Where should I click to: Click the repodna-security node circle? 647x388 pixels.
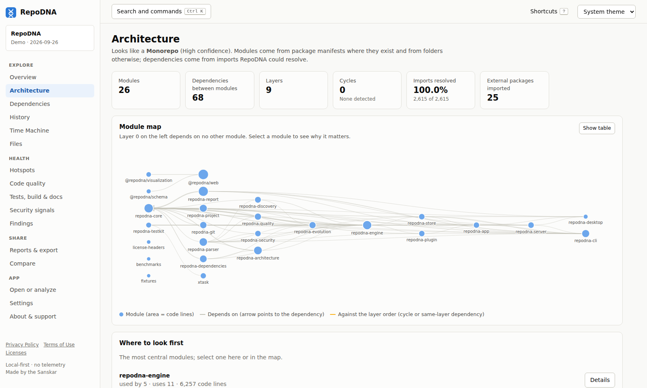coord(258,234)
